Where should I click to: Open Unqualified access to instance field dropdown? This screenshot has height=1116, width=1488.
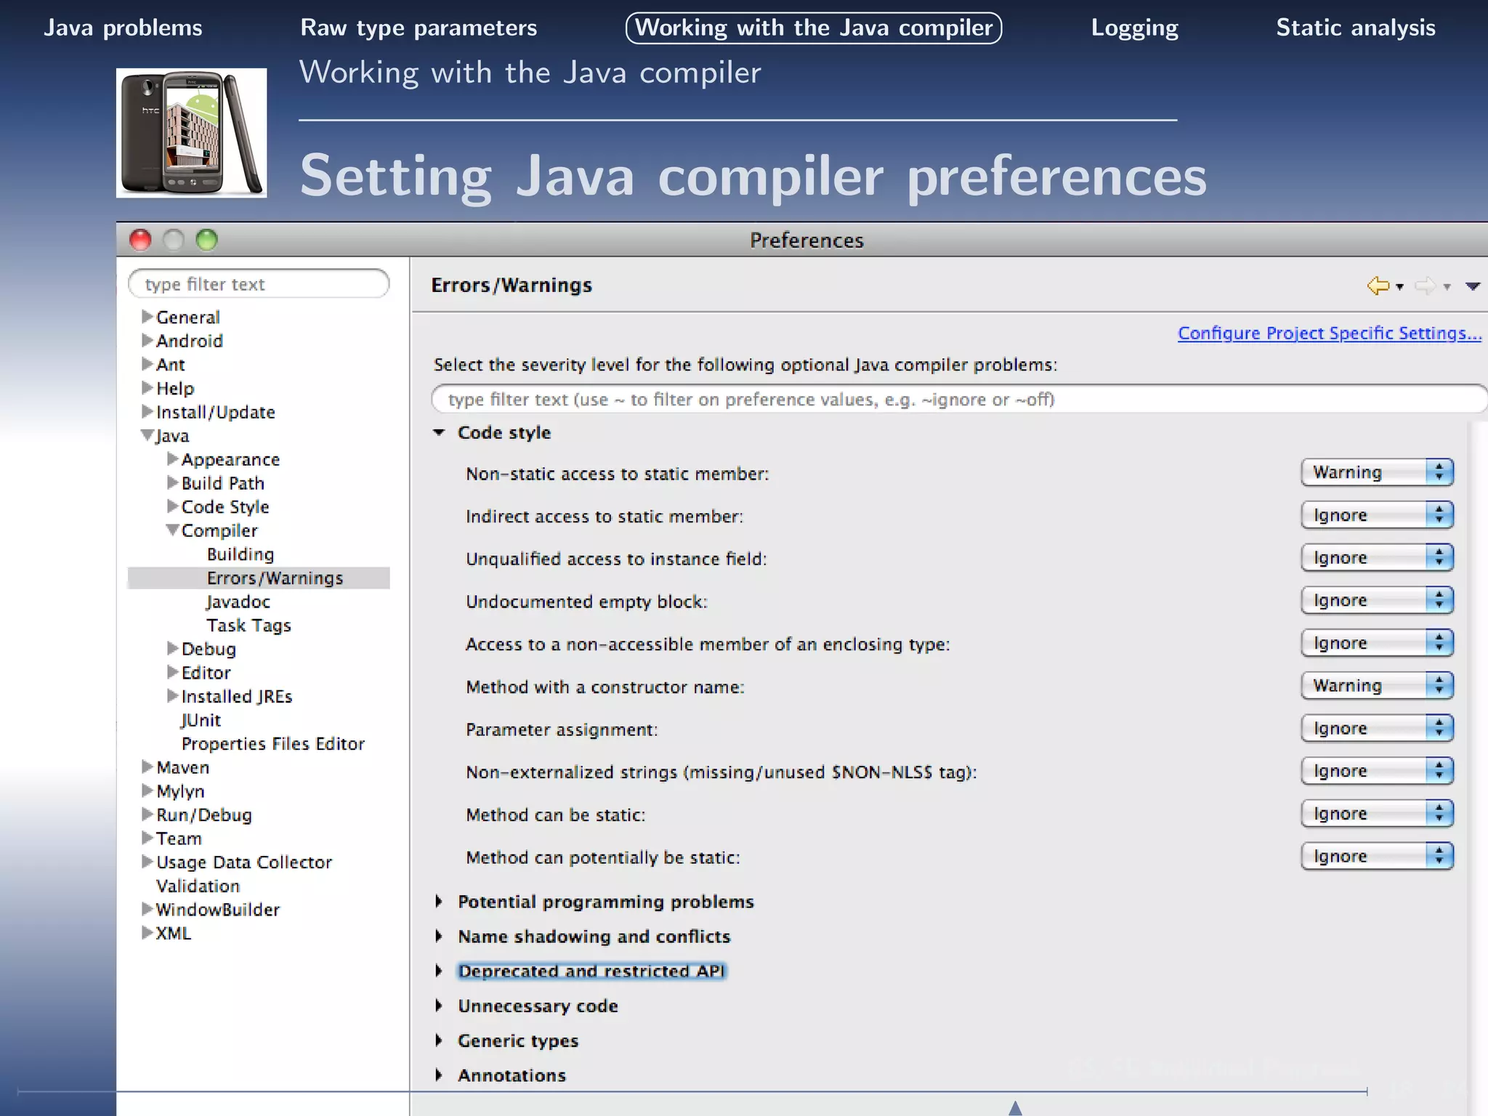pos(1377,557)
